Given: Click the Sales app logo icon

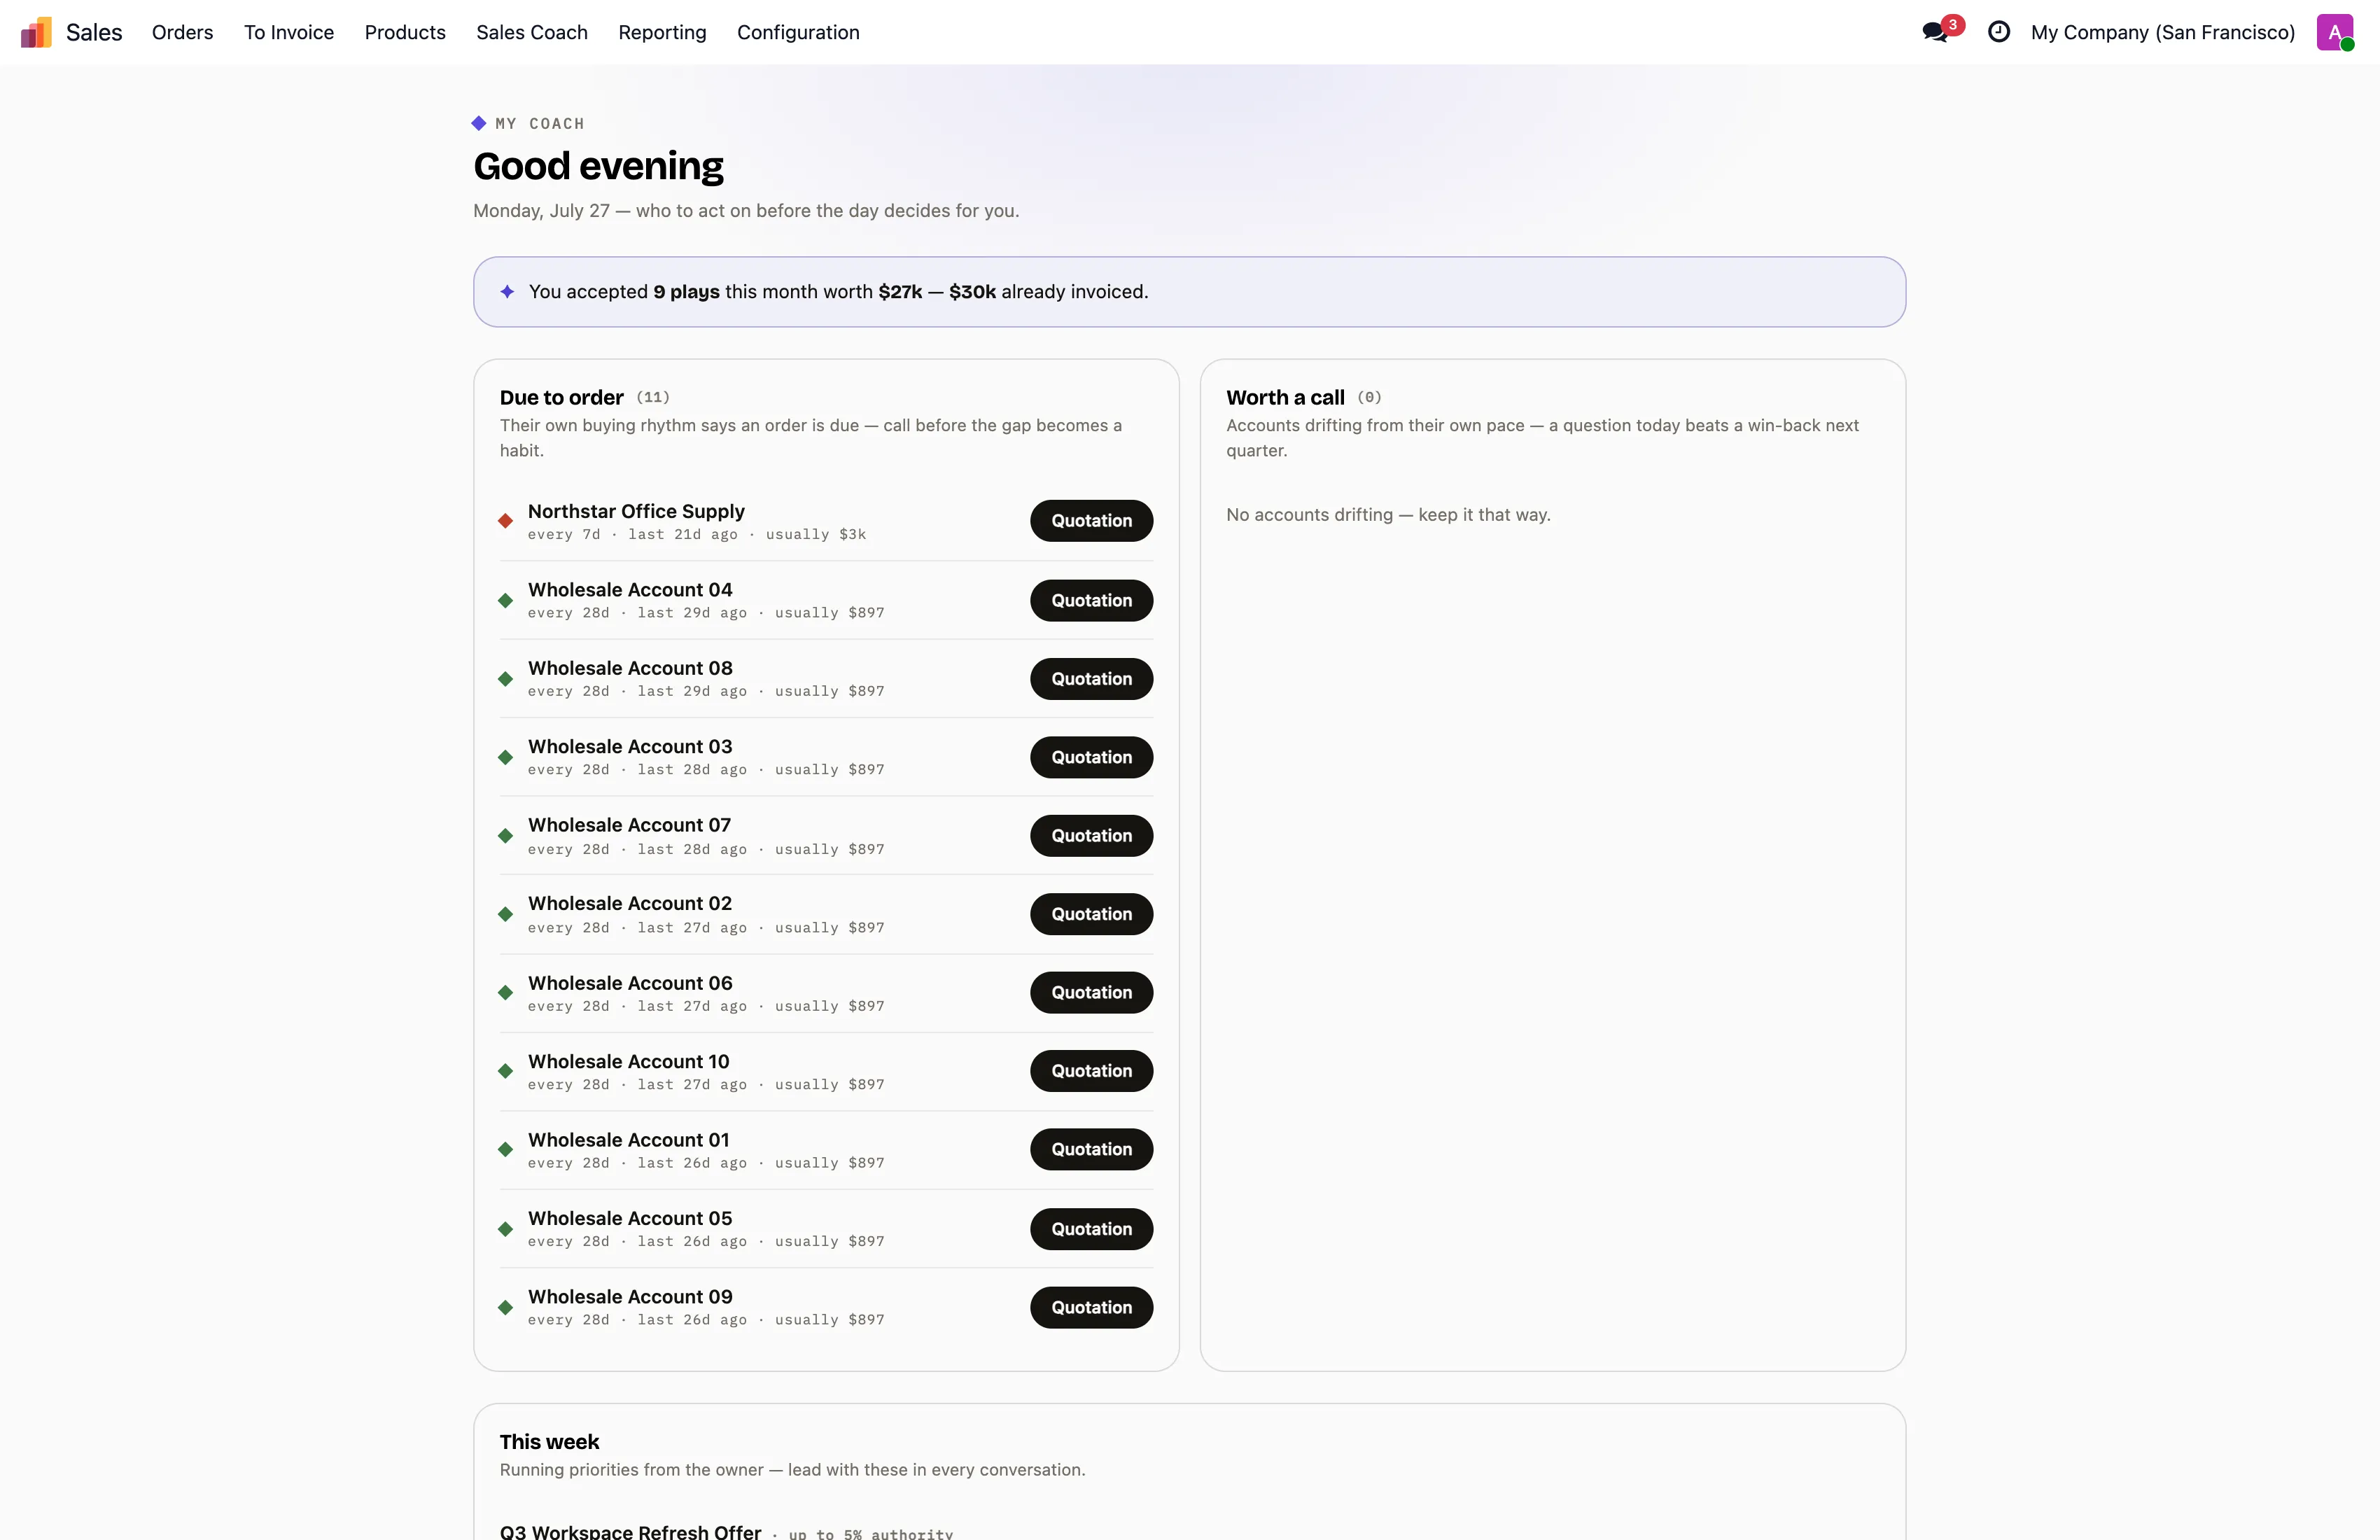Looking at the screenshot, I should pos(36,32).
